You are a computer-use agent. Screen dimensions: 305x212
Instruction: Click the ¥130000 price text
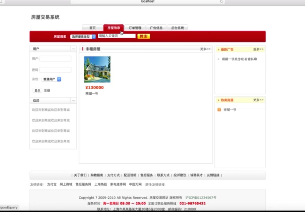click(x=95, y=87)
